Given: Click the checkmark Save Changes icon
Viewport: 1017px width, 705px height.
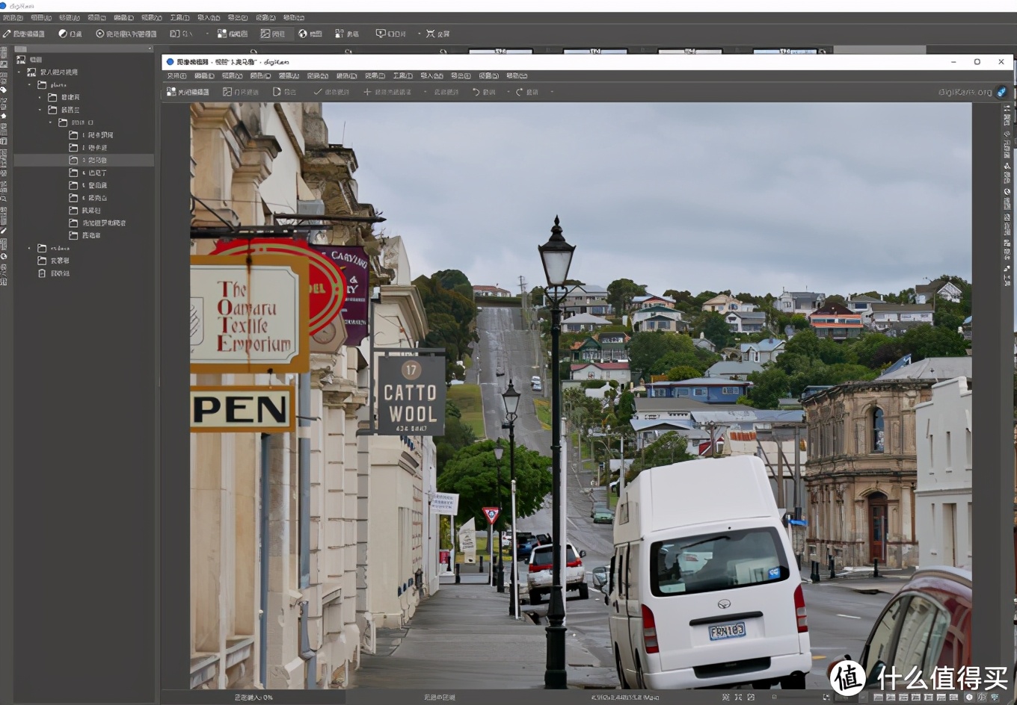Looking at the screenshot, I should click(331, 92).
